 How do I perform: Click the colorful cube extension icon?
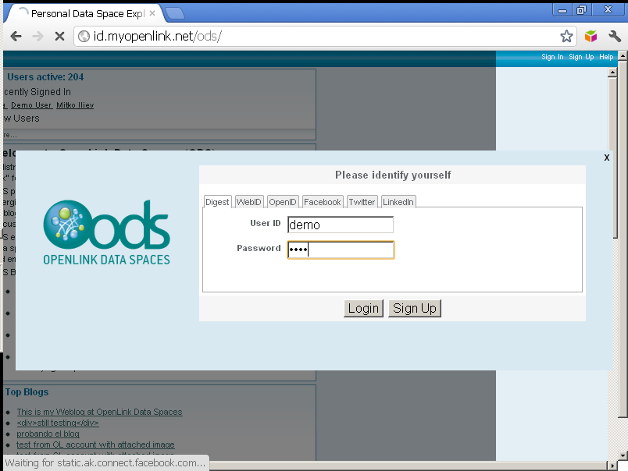click(x=591, y=37)
